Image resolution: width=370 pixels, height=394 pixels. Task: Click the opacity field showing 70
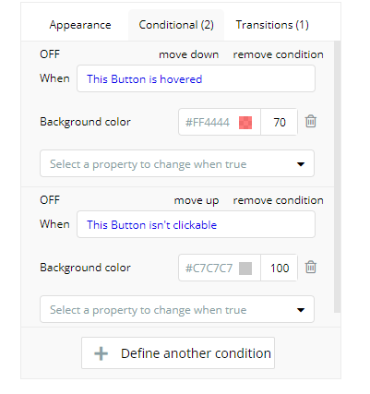tap(280, 122)
